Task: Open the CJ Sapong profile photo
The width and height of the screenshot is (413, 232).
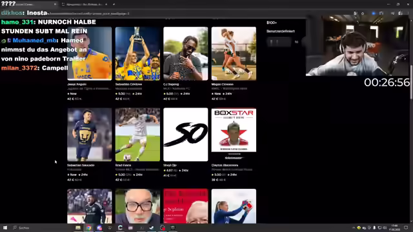Action: (185, 53)
